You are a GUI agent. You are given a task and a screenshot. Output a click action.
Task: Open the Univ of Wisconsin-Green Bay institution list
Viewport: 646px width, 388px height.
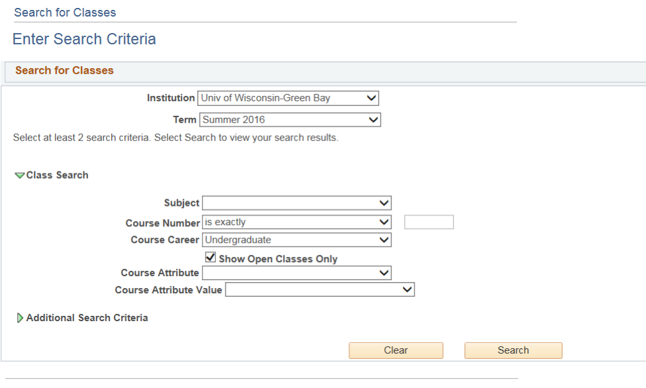point(288,98)
